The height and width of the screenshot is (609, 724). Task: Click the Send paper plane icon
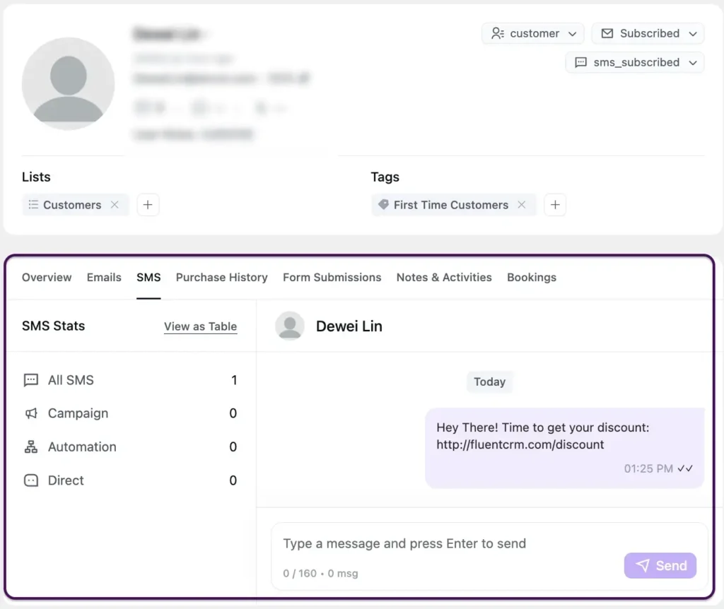tap(643, 565)
